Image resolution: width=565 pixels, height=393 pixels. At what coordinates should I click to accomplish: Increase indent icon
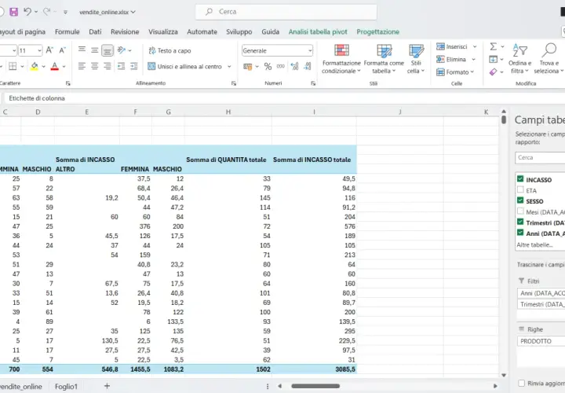coord(134,66)
